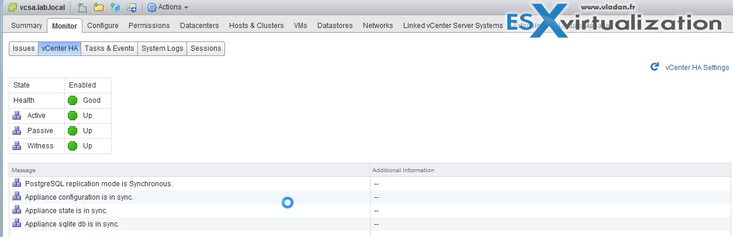The height and width of the screenshot is (237, 733).
Task: Open the Sessions sub-tab
Action: click(x=206, y=48)
